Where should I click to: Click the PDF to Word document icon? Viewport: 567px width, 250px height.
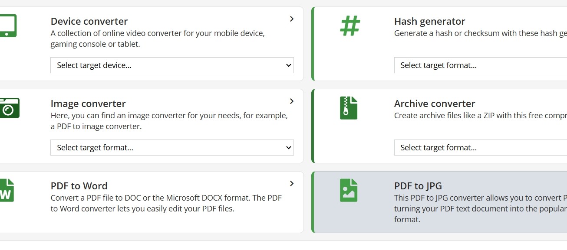[7, 190]
